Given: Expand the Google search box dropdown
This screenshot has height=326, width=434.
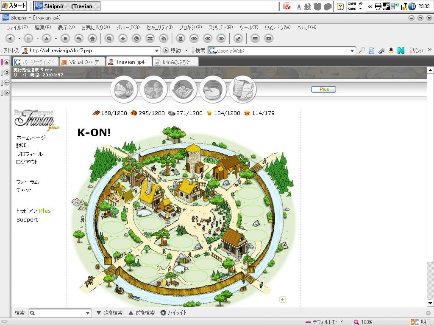Looking at the screenshot, I should pyautogui.click(x=352, y=51).
